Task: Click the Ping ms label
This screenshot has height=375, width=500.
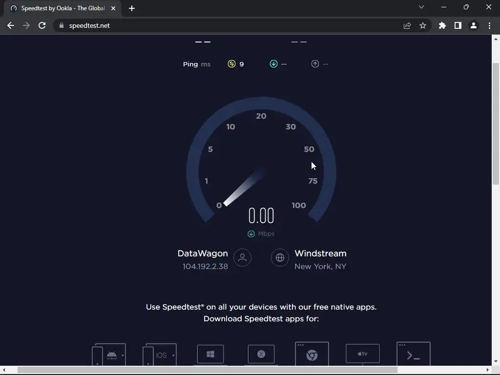Action: pos(197,64)
